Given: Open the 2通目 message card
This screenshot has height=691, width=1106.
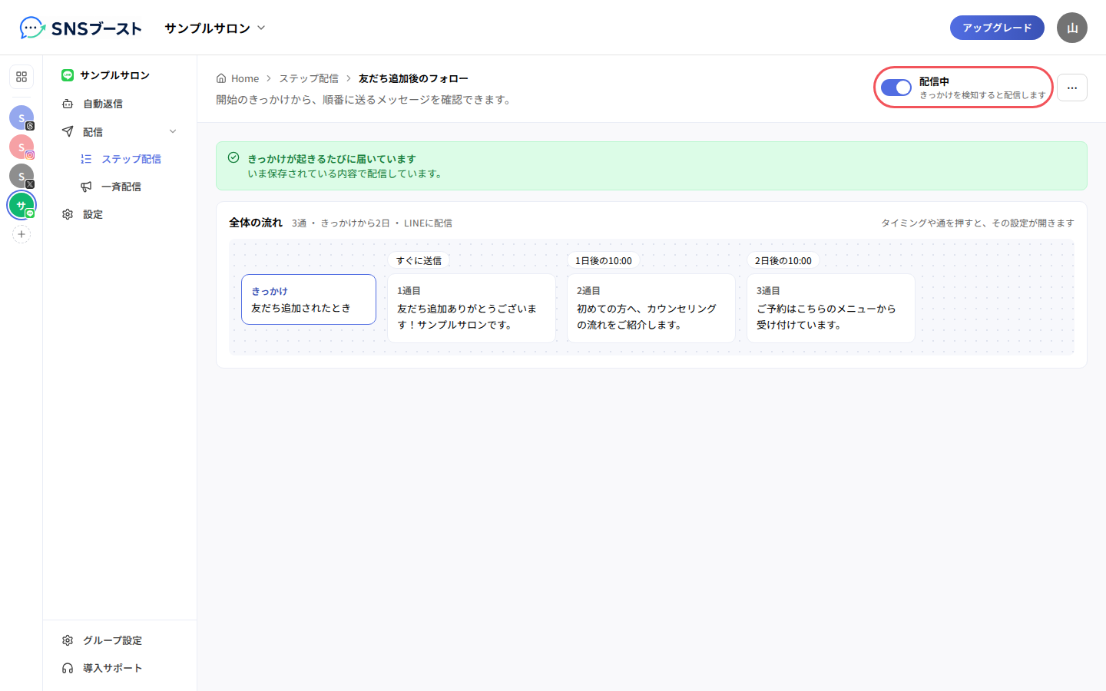Looking at the screenshot, I should (x=651, y=308).
